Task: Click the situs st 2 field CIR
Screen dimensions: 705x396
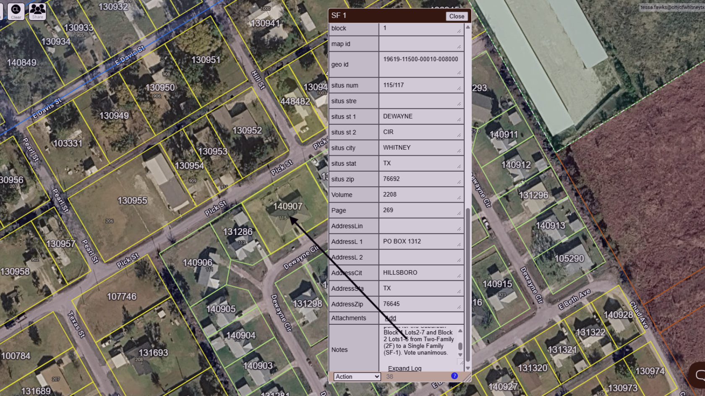Action: click(x=421, y=132)
